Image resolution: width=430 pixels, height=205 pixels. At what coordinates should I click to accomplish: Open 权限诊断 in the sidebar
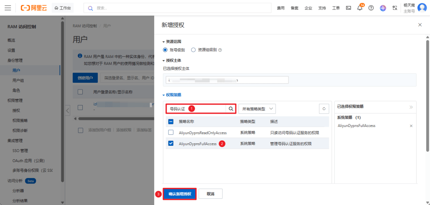(x=20, y=130)
